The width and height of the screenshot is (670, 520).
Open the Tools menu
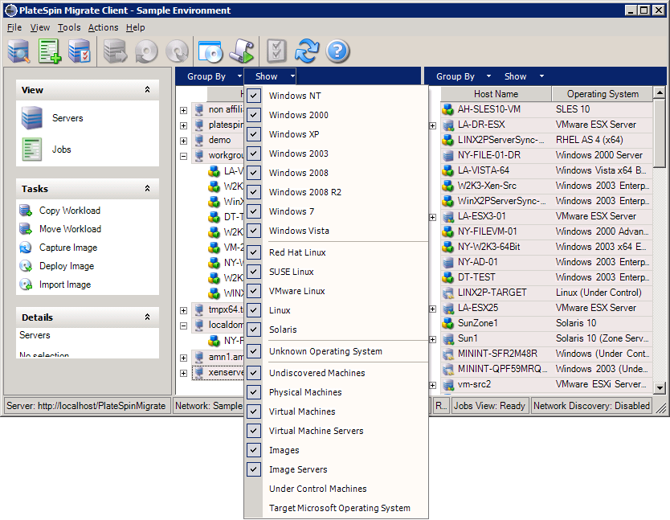click(x=69, y=27)
